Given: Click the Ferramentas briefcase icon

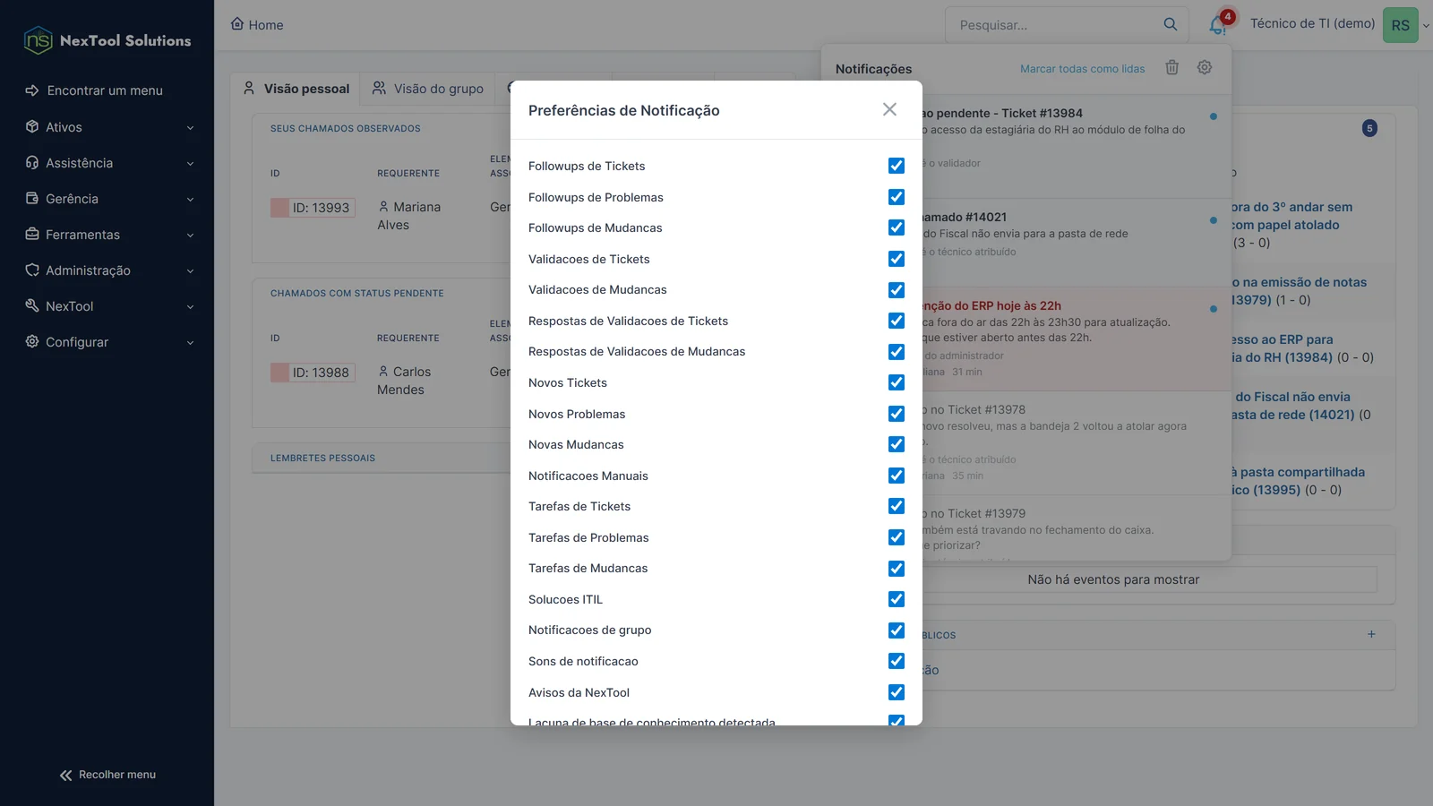Looking at the screenshot, I should (x=32, y=234).
